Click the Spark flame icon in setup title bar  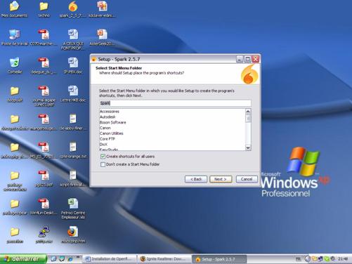[93, 59]
